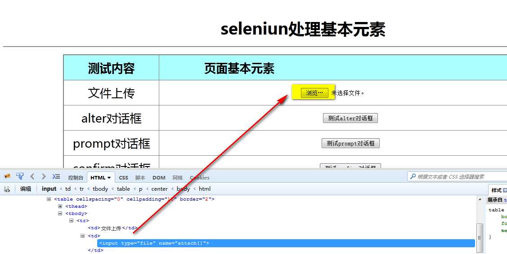Click the 文件上传 table cell
The width and height of the screenshot is (507, 254).
tap(111, 93)
